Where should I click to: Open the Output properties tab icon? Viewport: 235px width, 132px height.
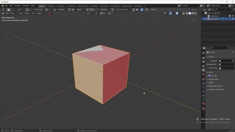(x=203, y=62)
